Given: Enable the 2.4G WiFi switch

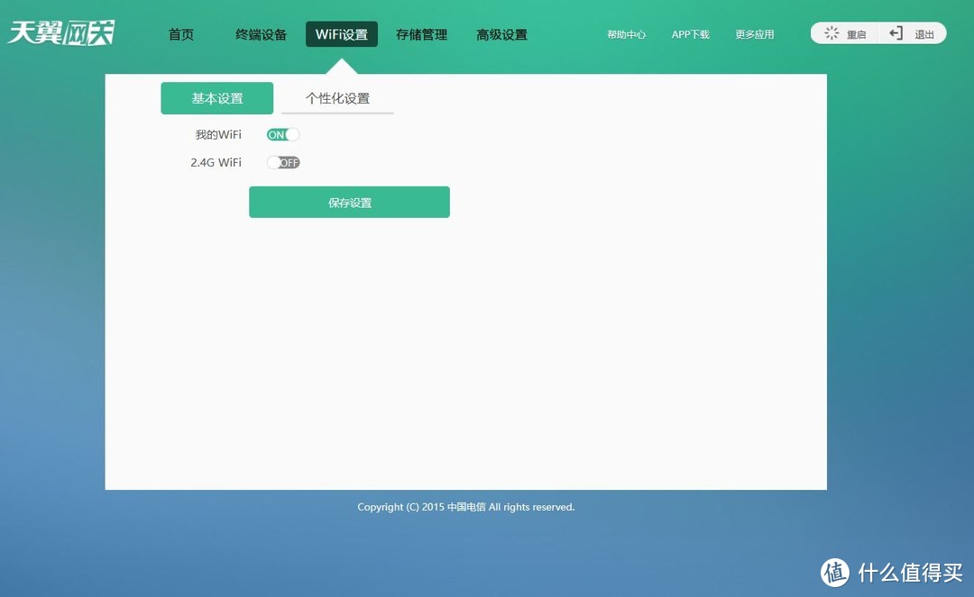Looking at the screenshot, I should click(x=283, y=162).
